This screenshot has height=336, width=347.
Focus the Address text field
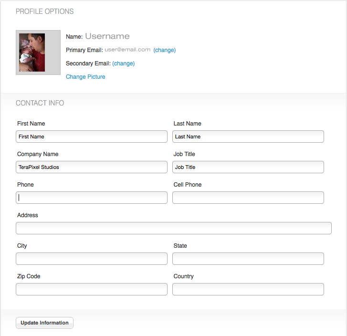pos(174,228)
